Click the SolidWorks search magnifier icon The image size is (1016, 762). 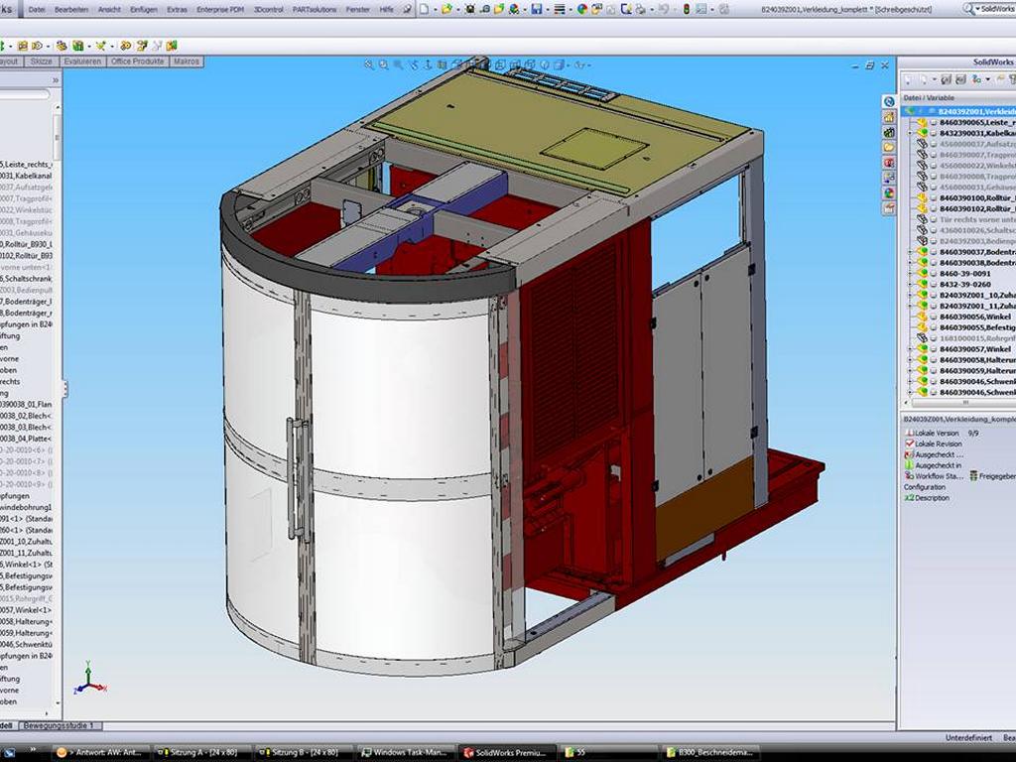(968, 9)
